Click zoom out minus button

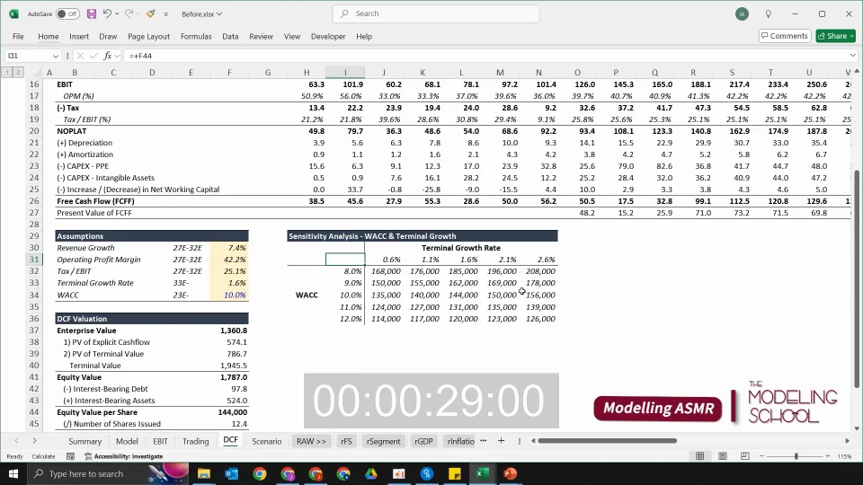761,456
